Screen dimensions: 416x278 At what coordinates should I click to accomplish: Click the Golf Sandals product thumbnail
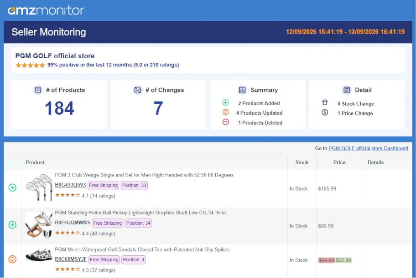click(39, 255)
